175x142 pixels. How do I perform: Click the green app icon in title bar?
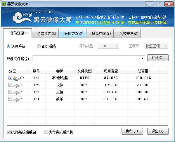click(4, 4)
